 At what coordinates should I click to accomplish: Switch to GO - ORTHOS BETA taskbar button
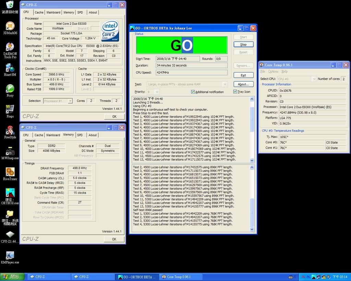[x=137, y=277]
